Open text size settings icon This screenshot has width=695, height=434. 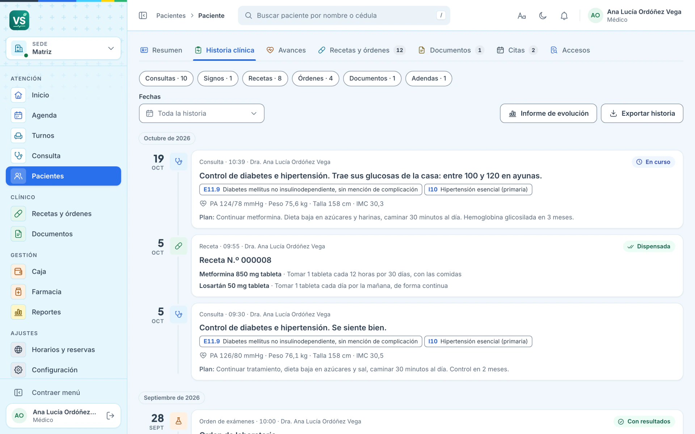(x=522, y=16)
